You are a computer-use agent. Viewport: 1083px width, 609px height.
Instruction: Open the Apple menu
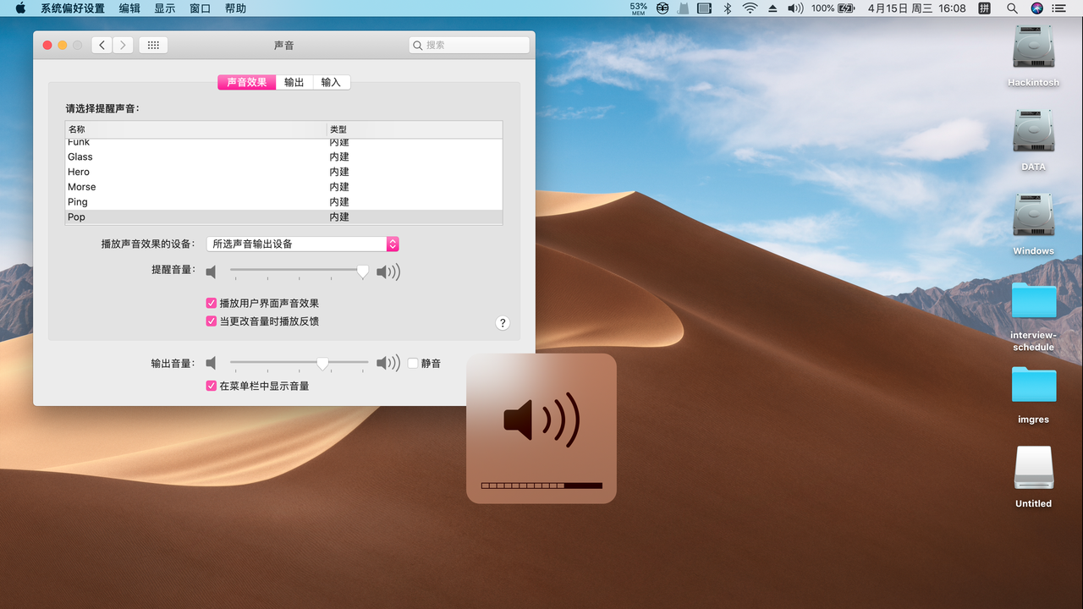click(20, 8)
